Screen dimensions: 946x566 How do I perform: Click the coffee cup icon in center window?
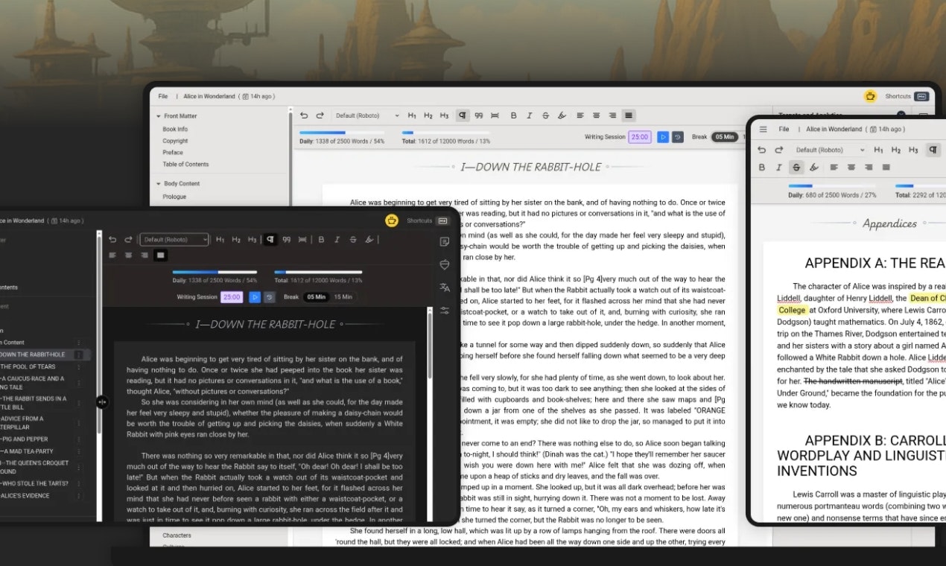870,96
